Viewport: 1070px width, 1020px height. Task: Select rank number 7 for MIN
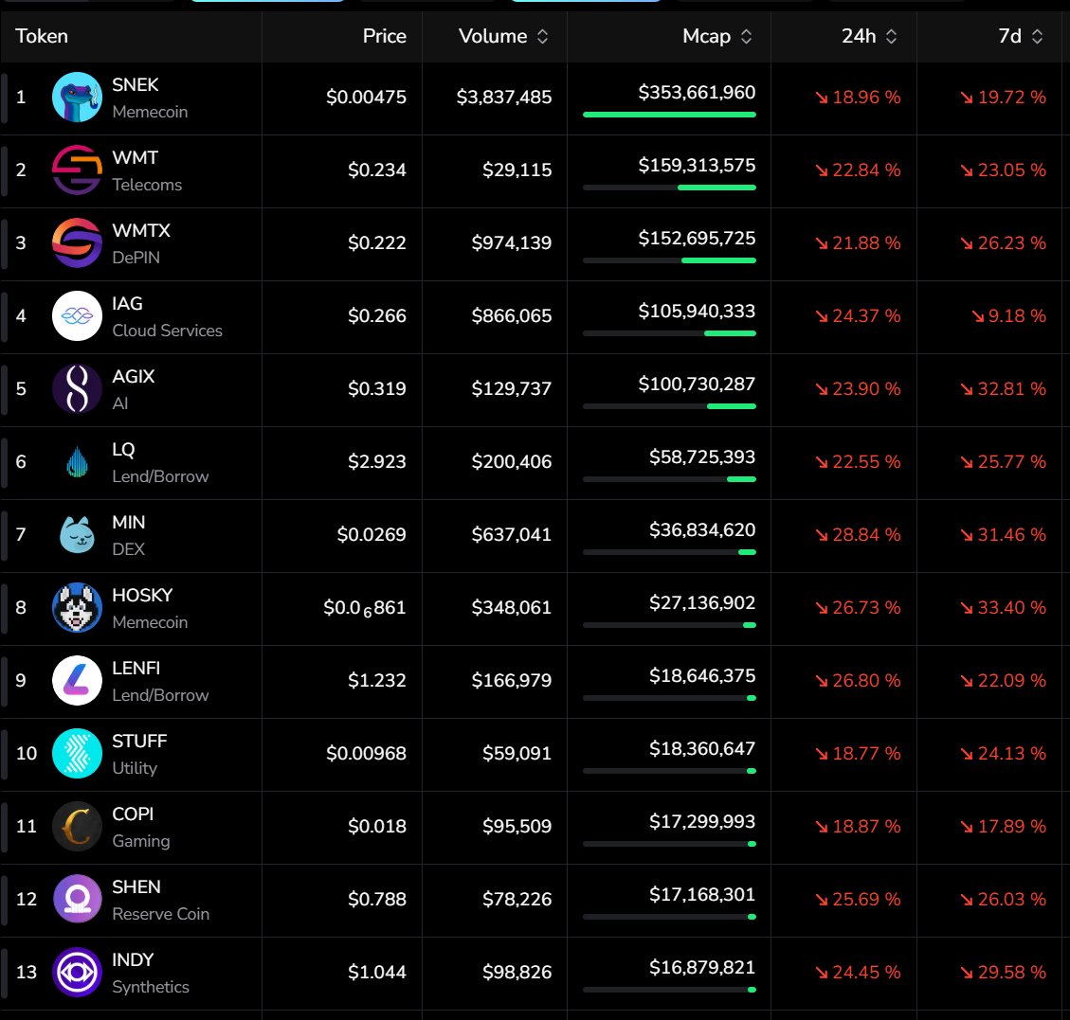pos(21,534)
